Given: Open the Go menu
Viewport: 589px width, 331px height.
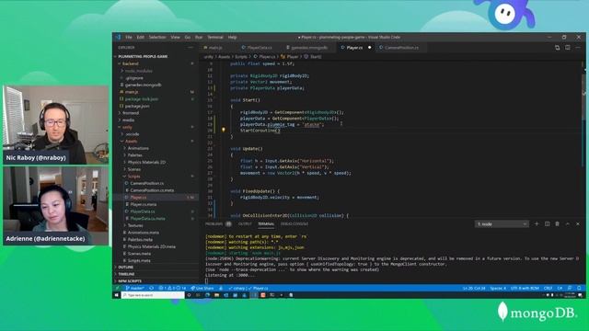Looking at the screenshot, I should click(x=188, y=37).
